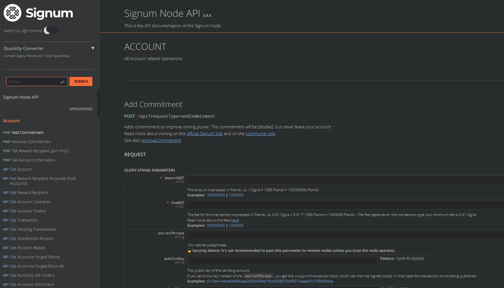Click the feeNQT input field

pyautogui.click(x=345, y=205)
